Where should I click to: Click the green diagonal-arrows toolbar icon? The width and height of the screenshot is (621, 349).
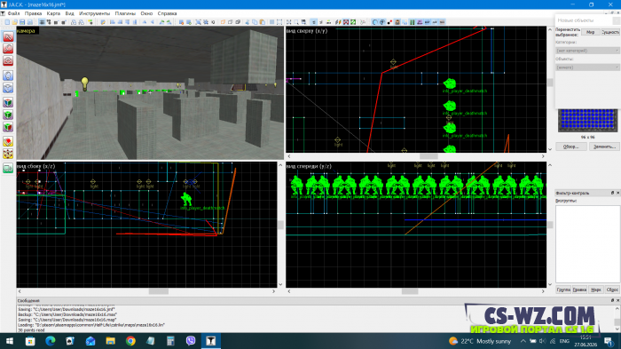click(x=353, y=22)
